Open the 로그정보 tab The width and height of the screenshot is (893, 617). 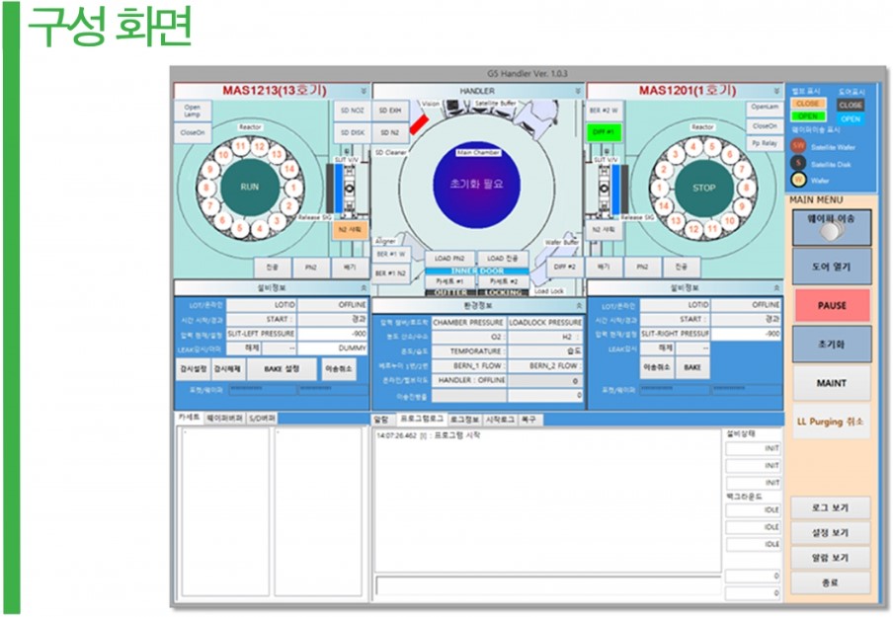tap(464, 419)
